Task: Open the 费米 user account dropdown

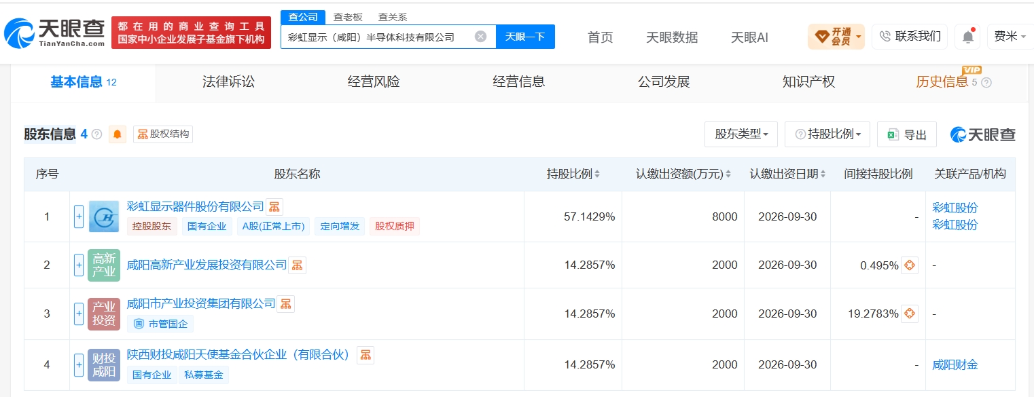Action: (x=1010, y=37)
